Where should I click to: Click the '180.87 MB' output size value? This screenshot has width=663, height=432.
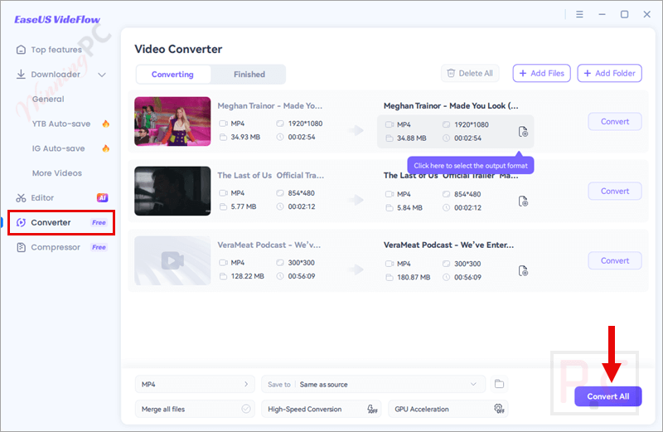pos(413,278)
